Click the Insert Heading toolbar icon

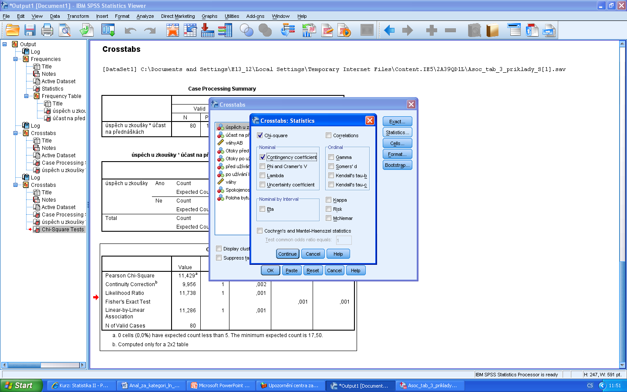514,30
